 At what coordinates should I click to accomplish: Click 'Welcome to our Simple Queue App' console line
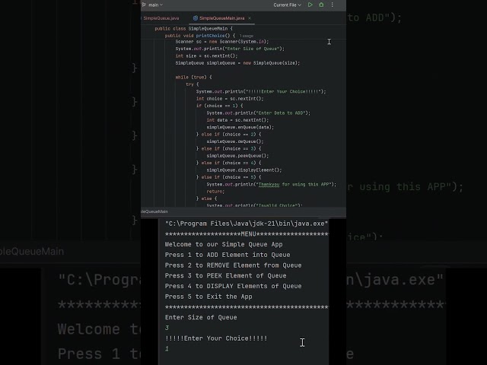(224, 244)
